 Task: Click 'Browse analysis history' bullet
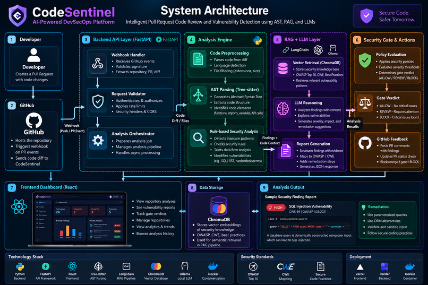click(x=155, y=234)
